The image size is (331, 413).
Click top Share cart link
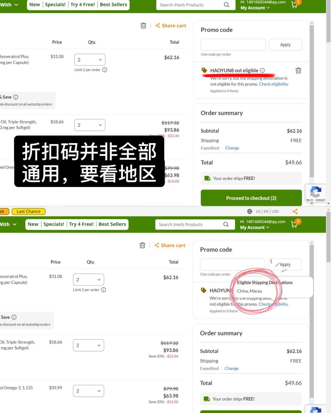pyautogui.click(x=171, y=26)
